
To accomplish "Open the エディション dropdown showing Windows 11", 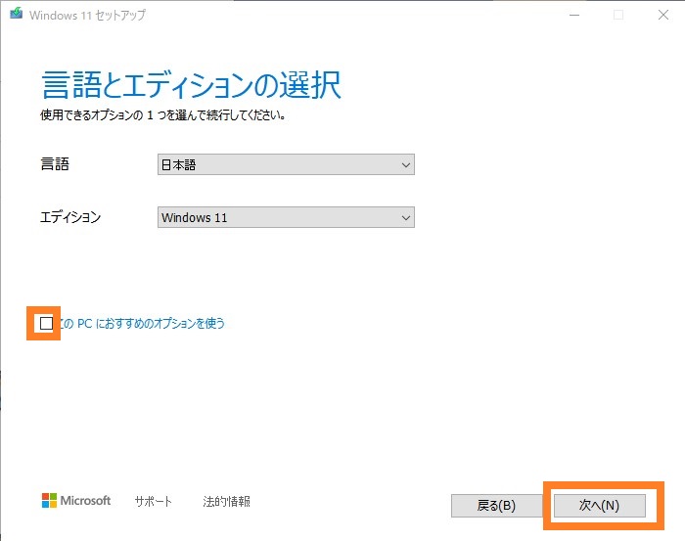I will 286,217.
